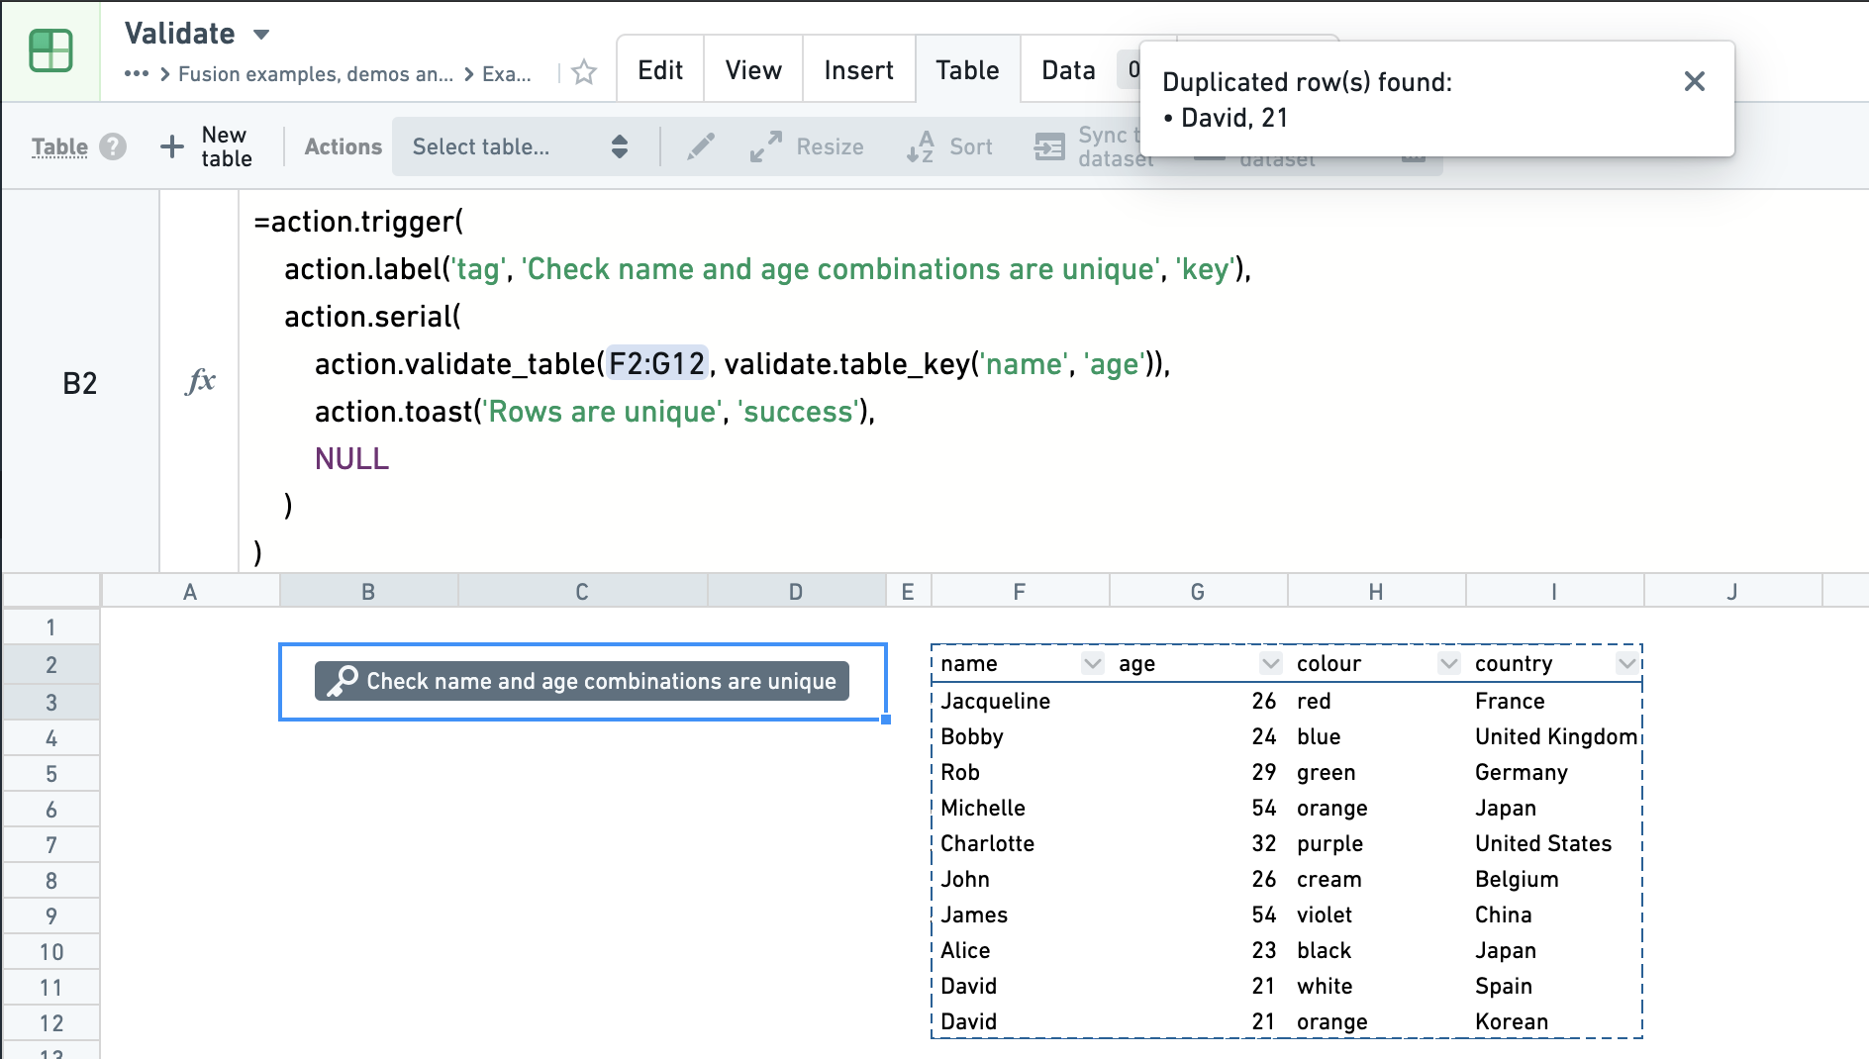Click the Sync to dataset icon
This screenshot has width=1869, height=1059.
[x=1049, y=146]
